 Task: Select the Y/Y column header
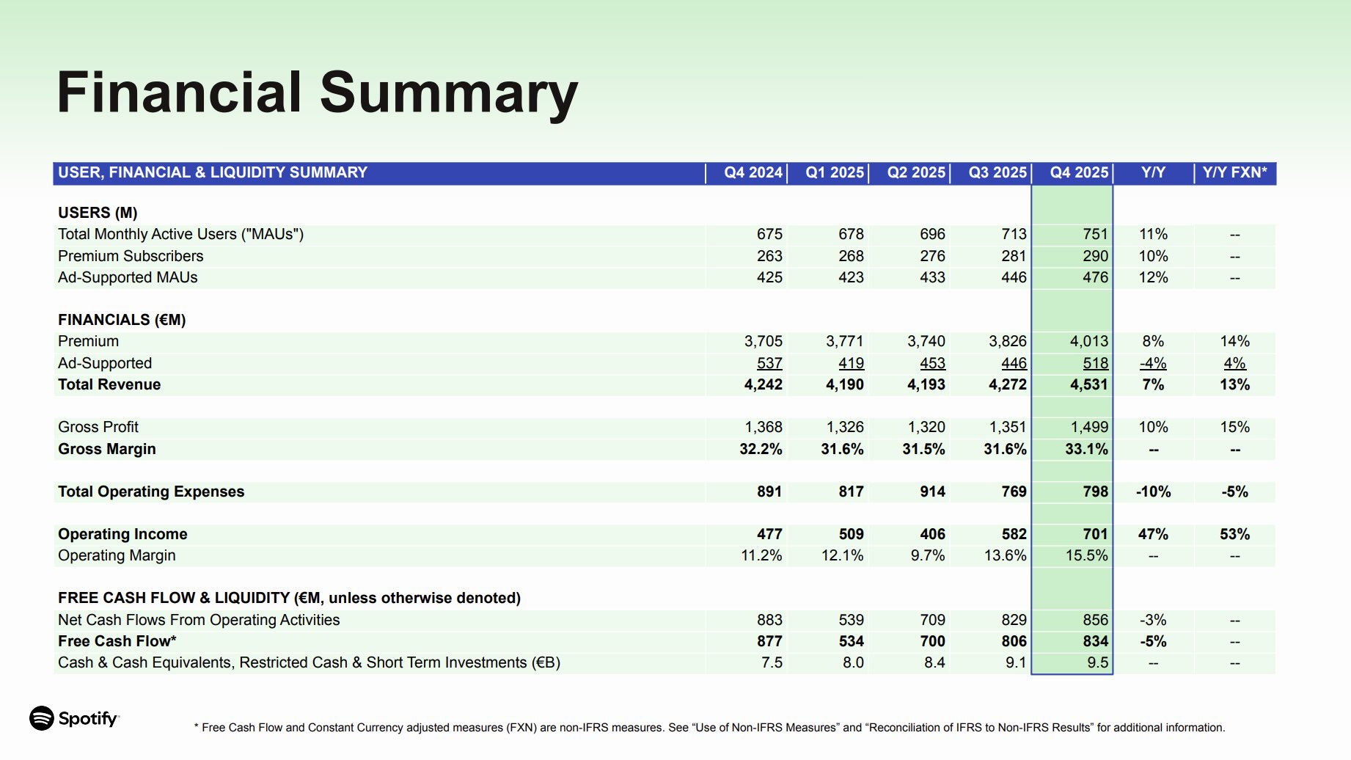click(1154, 172)
